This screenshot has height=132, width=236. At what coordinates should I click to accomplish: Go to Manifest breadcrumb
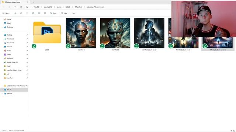[x=79, y=7]
